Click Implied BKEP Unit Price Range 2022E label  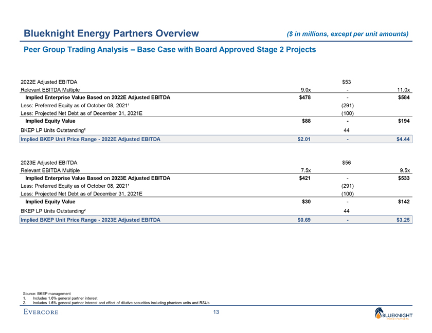[91, 139]
